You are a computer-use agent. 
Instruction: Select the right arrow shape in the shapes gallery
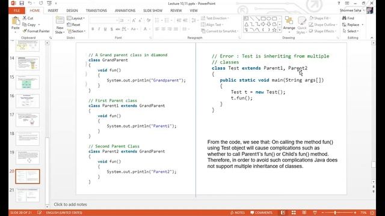[263, 24]
